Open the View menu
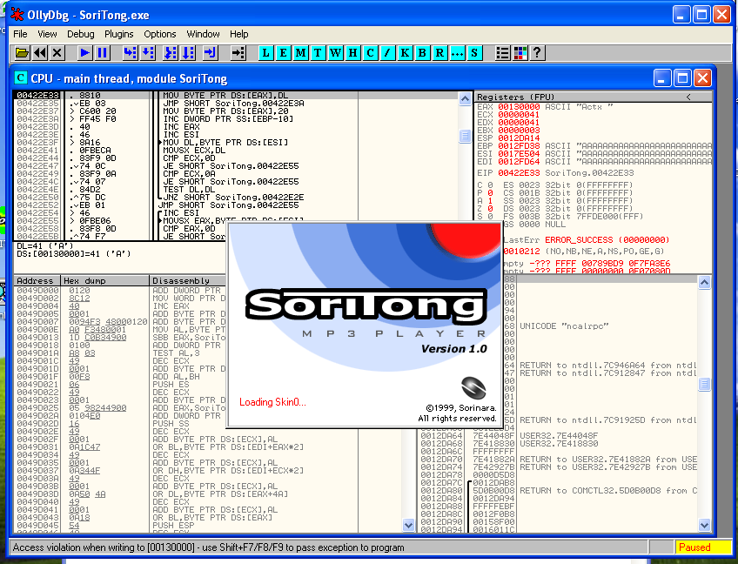Viewport: 738px width, 564px height. (x=47, y=34)
